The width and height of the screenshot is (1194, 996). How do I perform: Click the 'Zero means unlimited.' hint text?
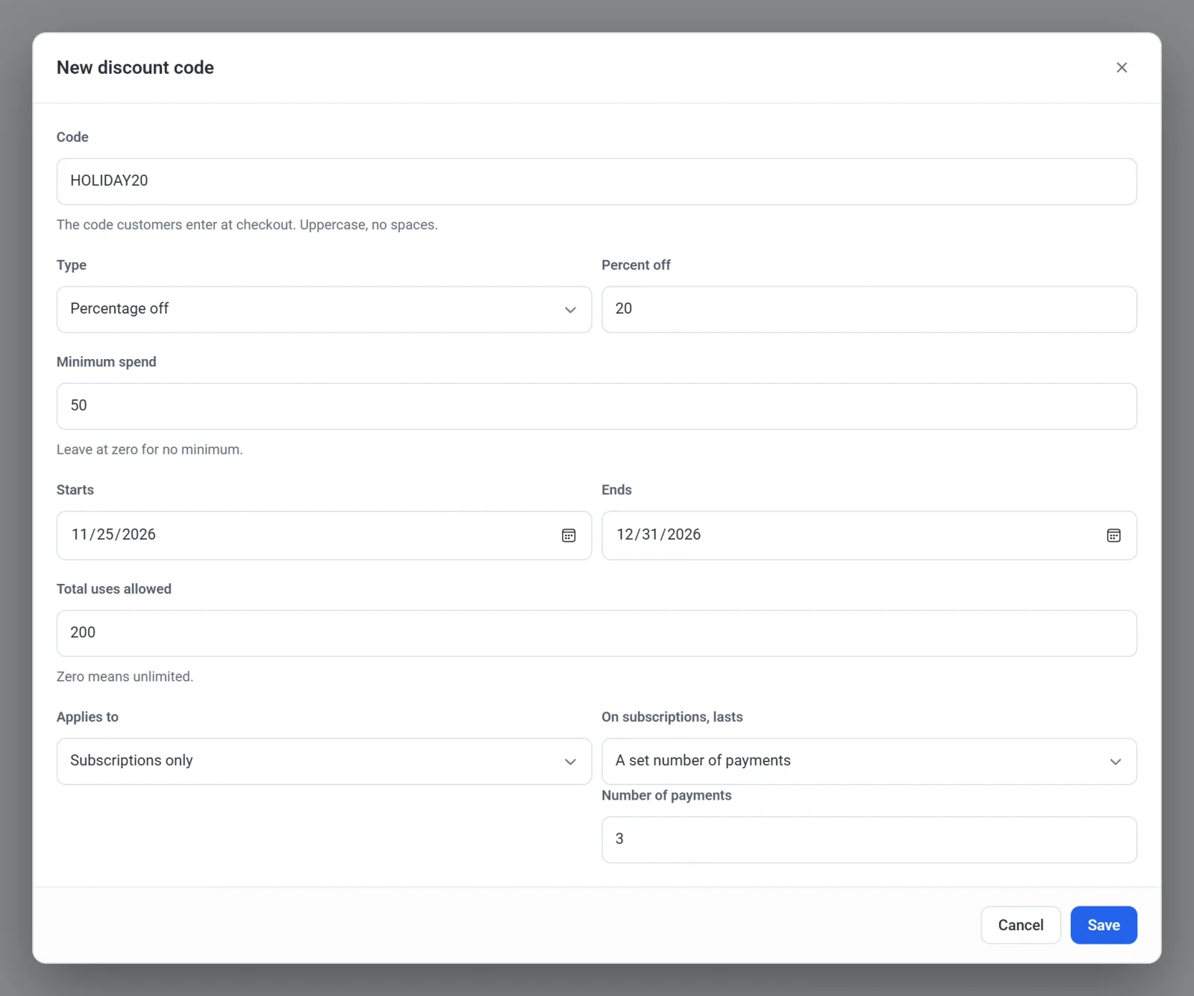pos(125,676)
